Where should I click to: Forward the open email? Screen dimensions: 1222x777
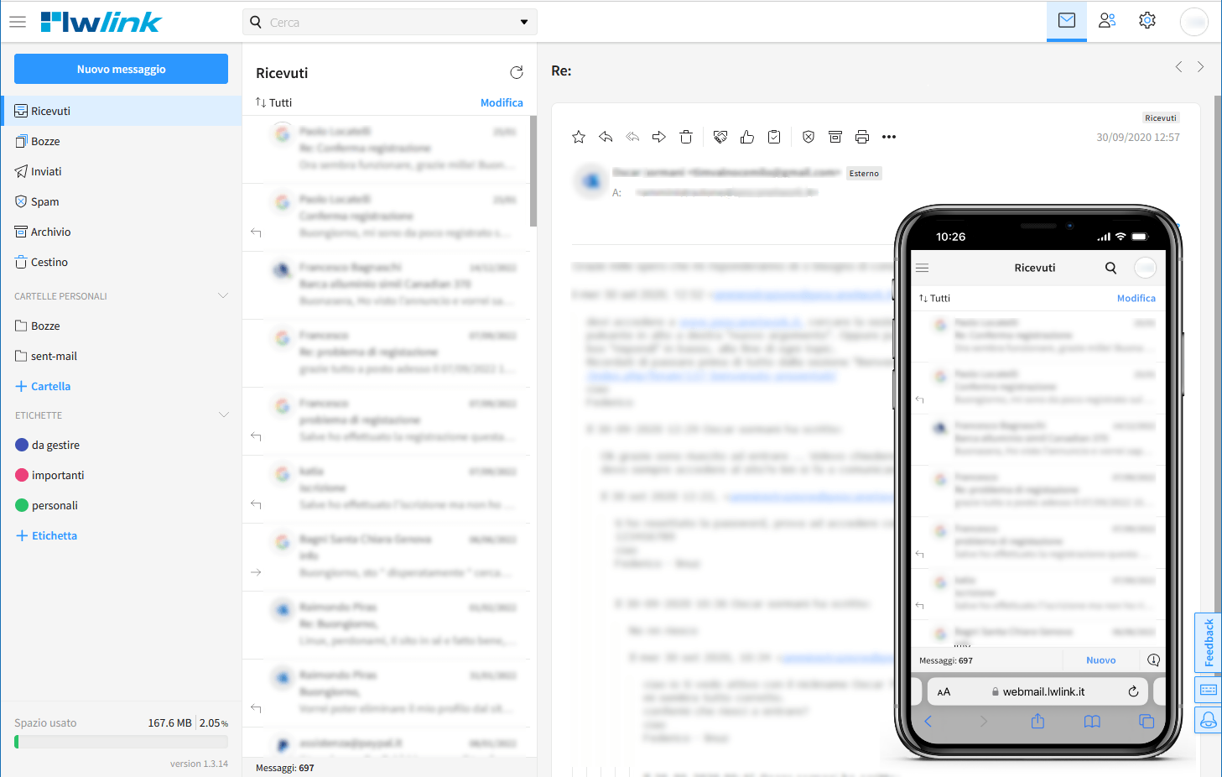click(659, 137)
